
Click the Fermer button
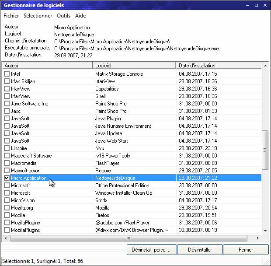246,249
